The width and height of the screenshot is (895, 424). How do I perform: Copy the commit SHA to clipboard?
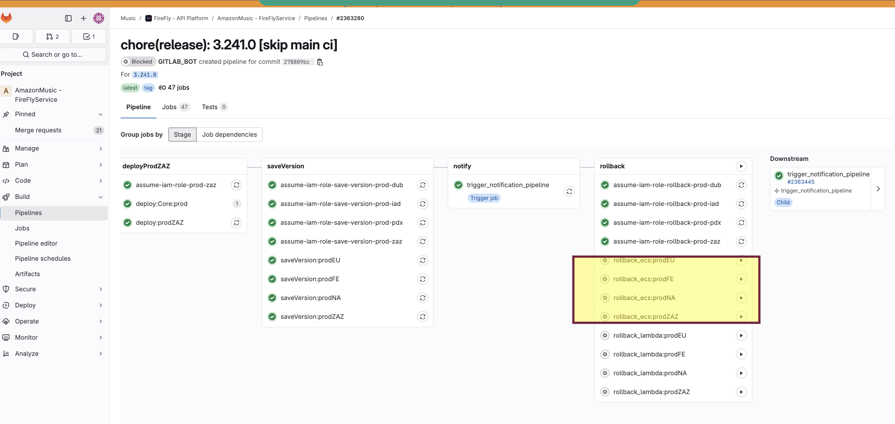click(320, 62)
